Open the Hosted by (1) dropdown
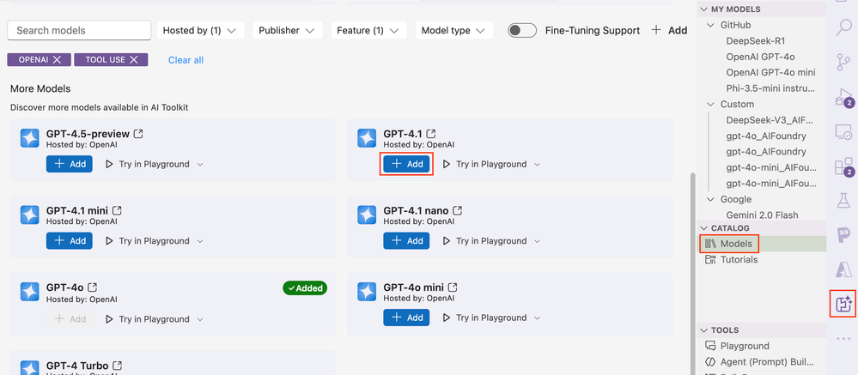Image resolution: width=858 pixels, height=375 pixels. pyautogui.click(x=199, y=31)
